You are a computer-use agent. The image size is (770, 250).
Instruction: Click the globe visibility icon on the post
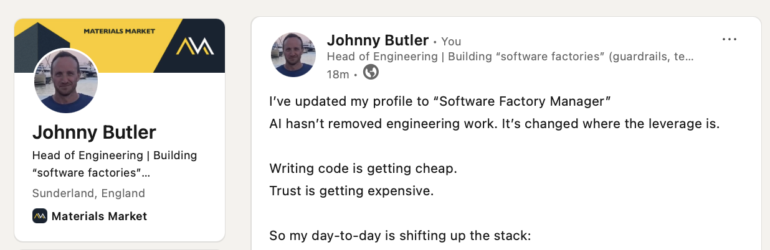pyautogui.click(x=371, y=73)
